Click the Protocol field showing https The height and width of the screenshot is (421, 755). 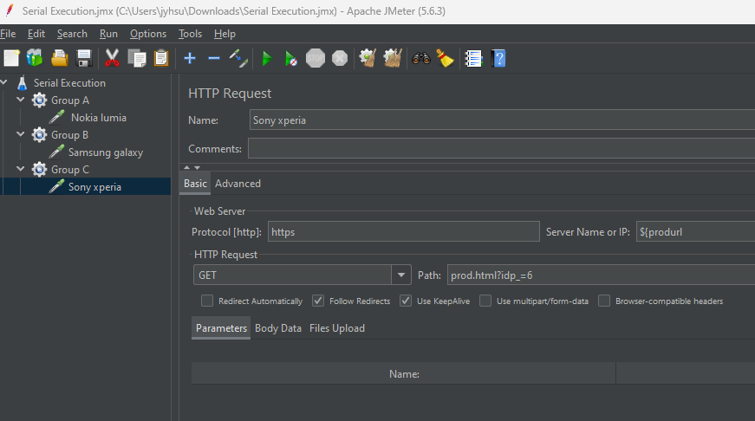point(403,231)
